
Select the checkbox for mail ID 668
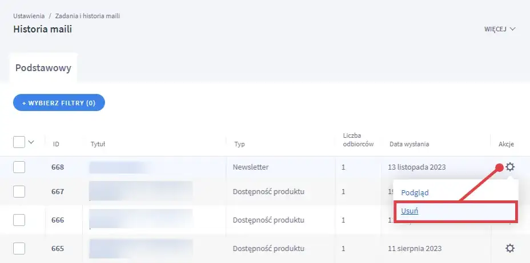19,167
